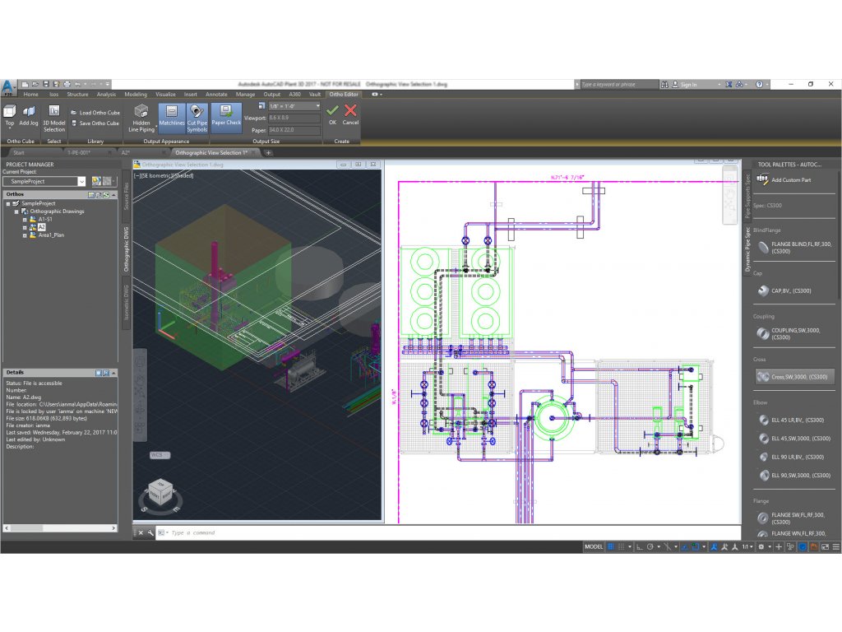Click the Hidden Line Piping icon
This screenshot has height=632, width=842.
pos(141,111)
